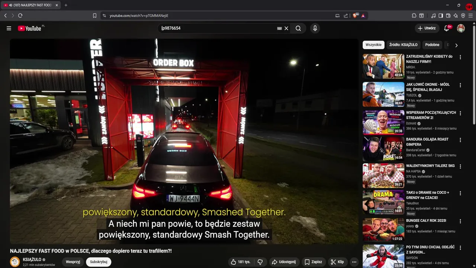Open the notifications bell
The image size is (476, 268).
tap(447, 28)
